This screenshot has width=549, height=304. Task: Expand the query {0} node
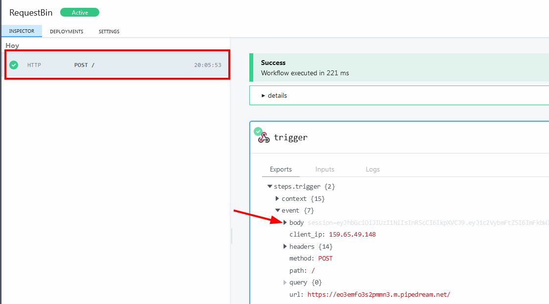tap(285, 282)
